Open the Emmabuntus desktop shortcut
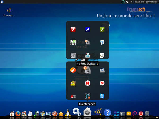The width and height of the screenshot is (159, 119). point(9,11)
